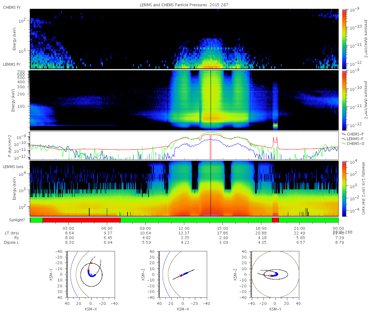Click the CHEMS pressure color bar beside the top panel
The width and height of the screenshot is (376, 313).
[344, 39]
